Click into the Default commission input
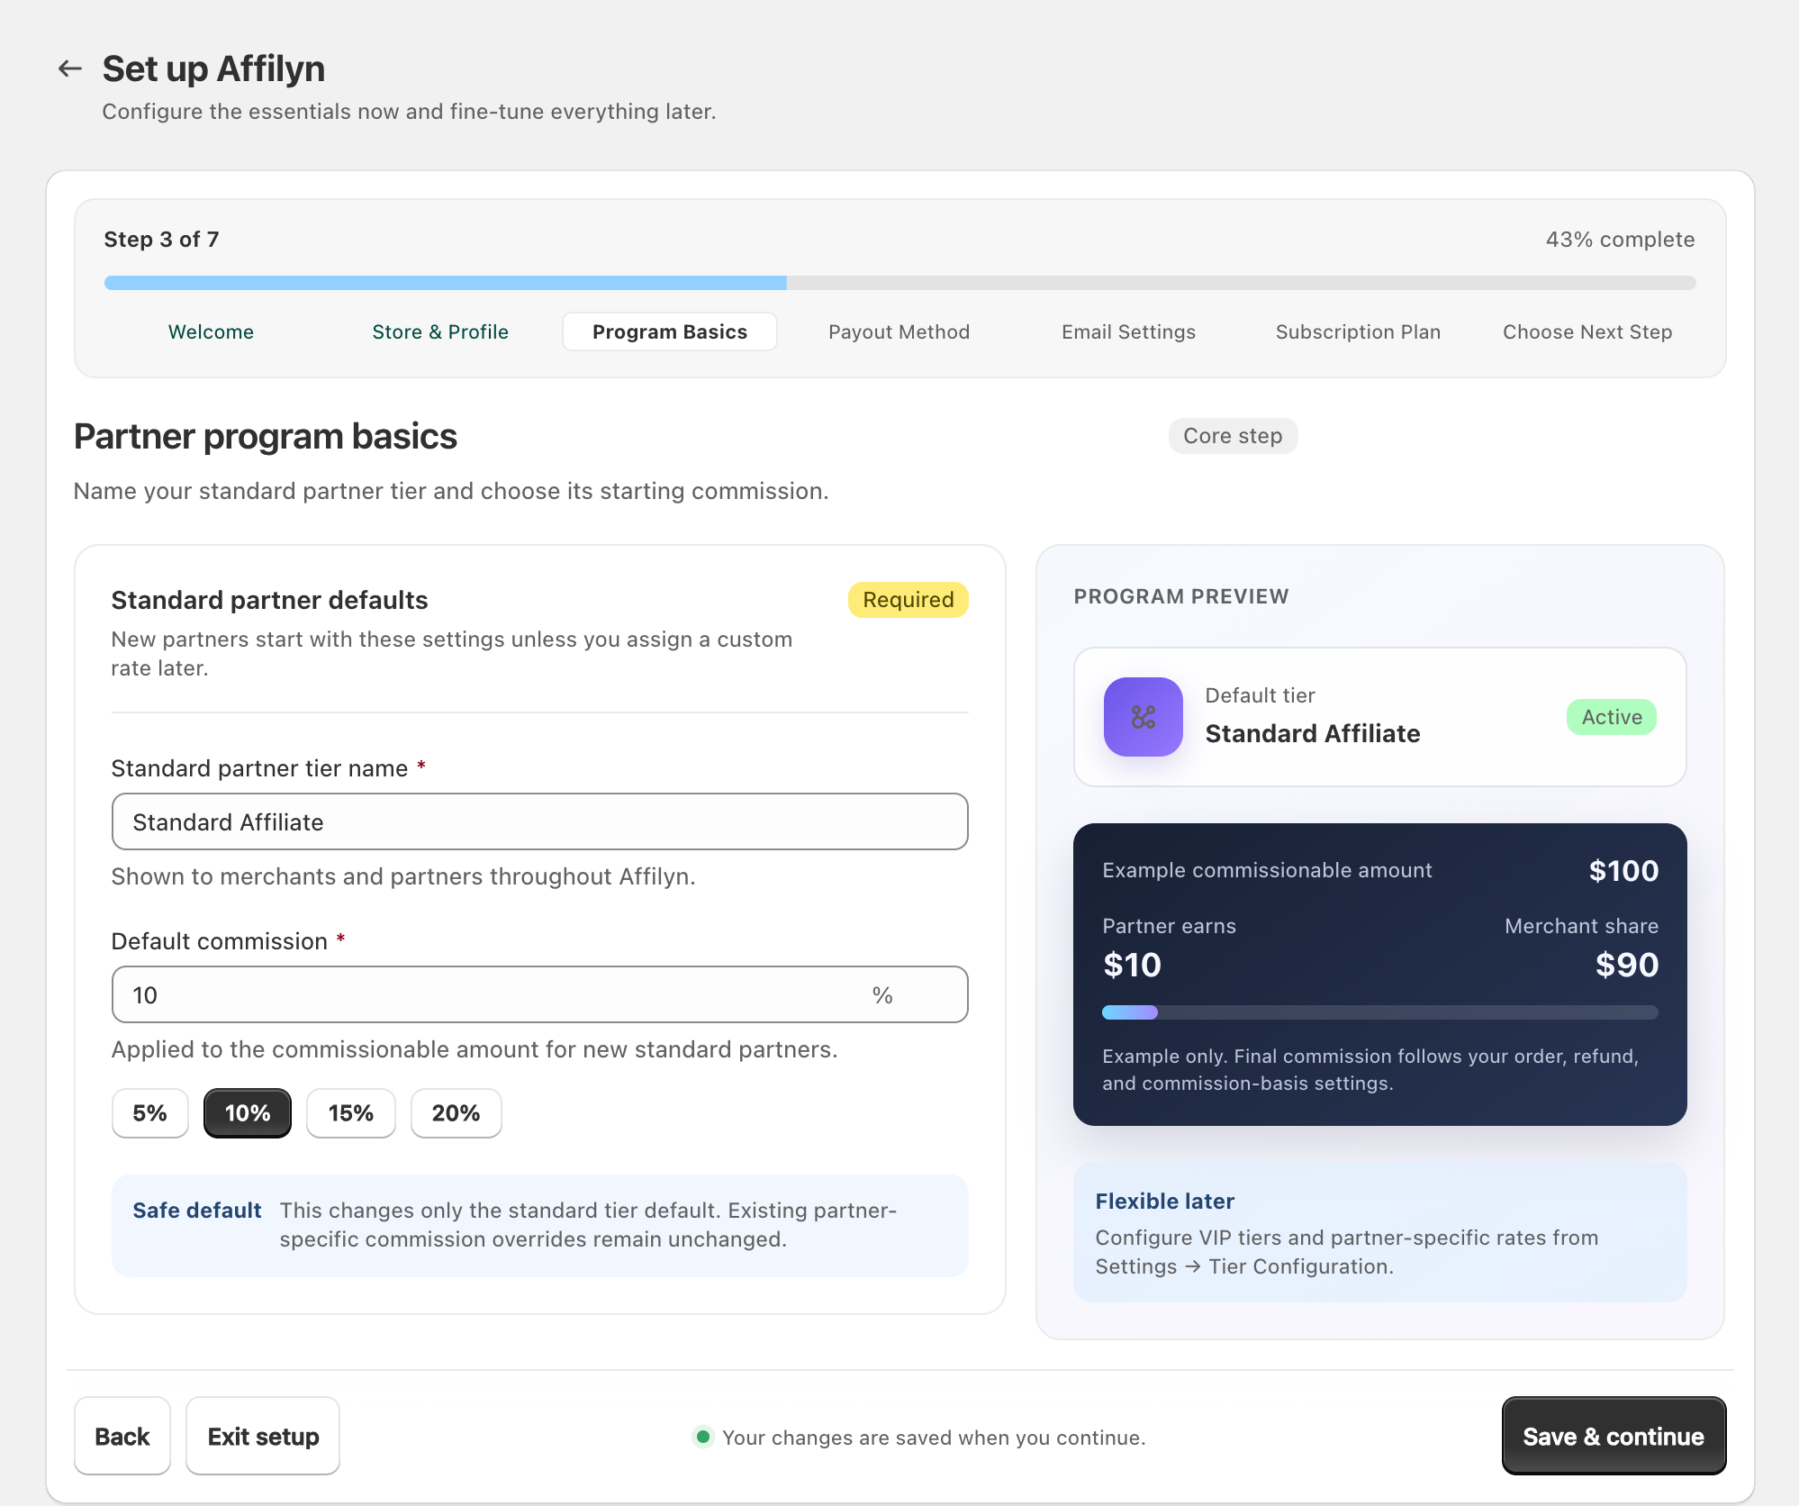Screen dimensions: 1799x1506 pos(539,994)
